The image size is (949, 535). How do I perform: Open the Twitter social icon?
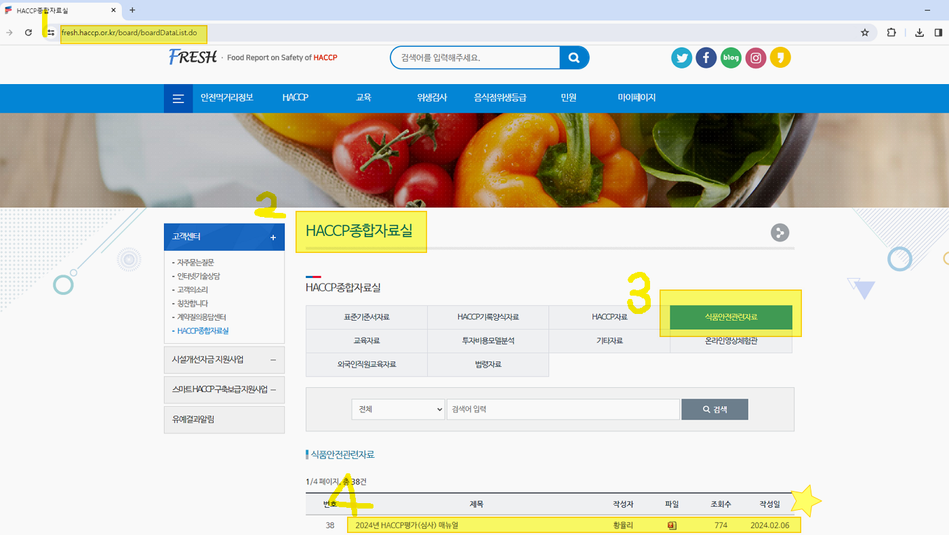pos(681,58)
